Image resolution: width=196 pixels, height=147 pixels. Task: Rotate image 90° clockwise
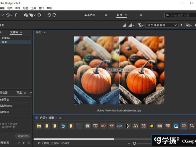[54, 15]
